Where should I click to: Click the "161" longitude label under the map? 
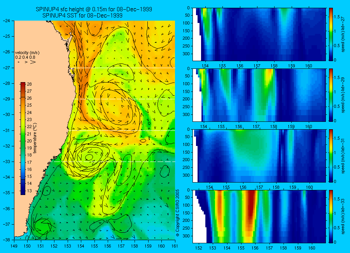tap(175, 246)
